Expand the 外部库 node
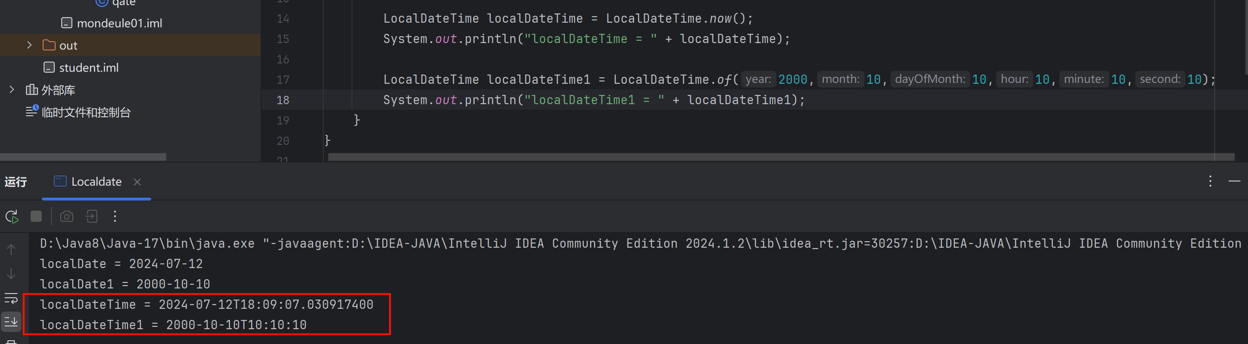The width and height of the screenshot is (1248, 344). [x=12, y=89]
